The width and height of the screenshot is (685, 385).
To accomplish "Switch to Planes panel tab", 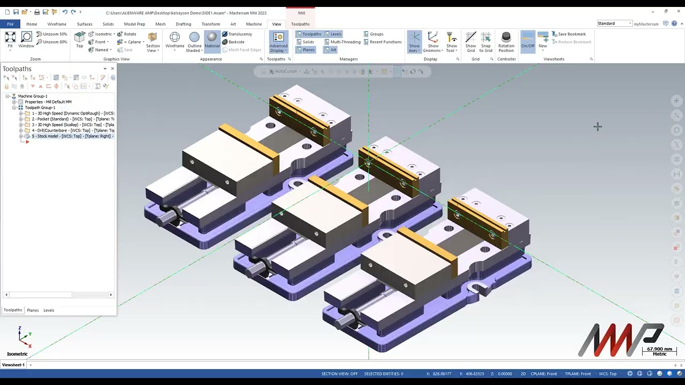I will (33, 310).
